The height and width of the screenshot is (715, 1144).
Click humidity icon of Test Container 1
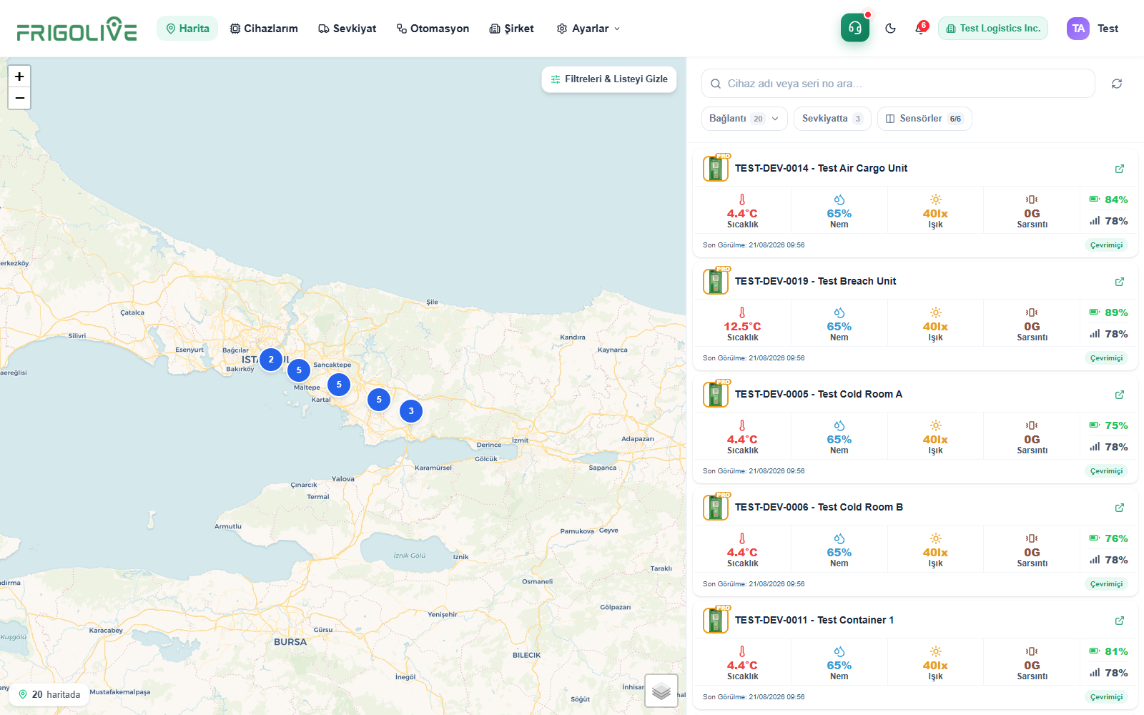click(839, 651)
